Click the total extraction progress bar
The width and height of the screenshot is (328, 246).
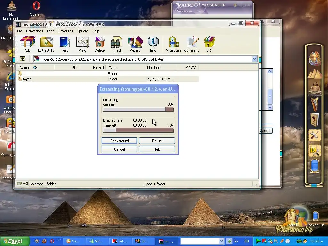tap(138, 130)
